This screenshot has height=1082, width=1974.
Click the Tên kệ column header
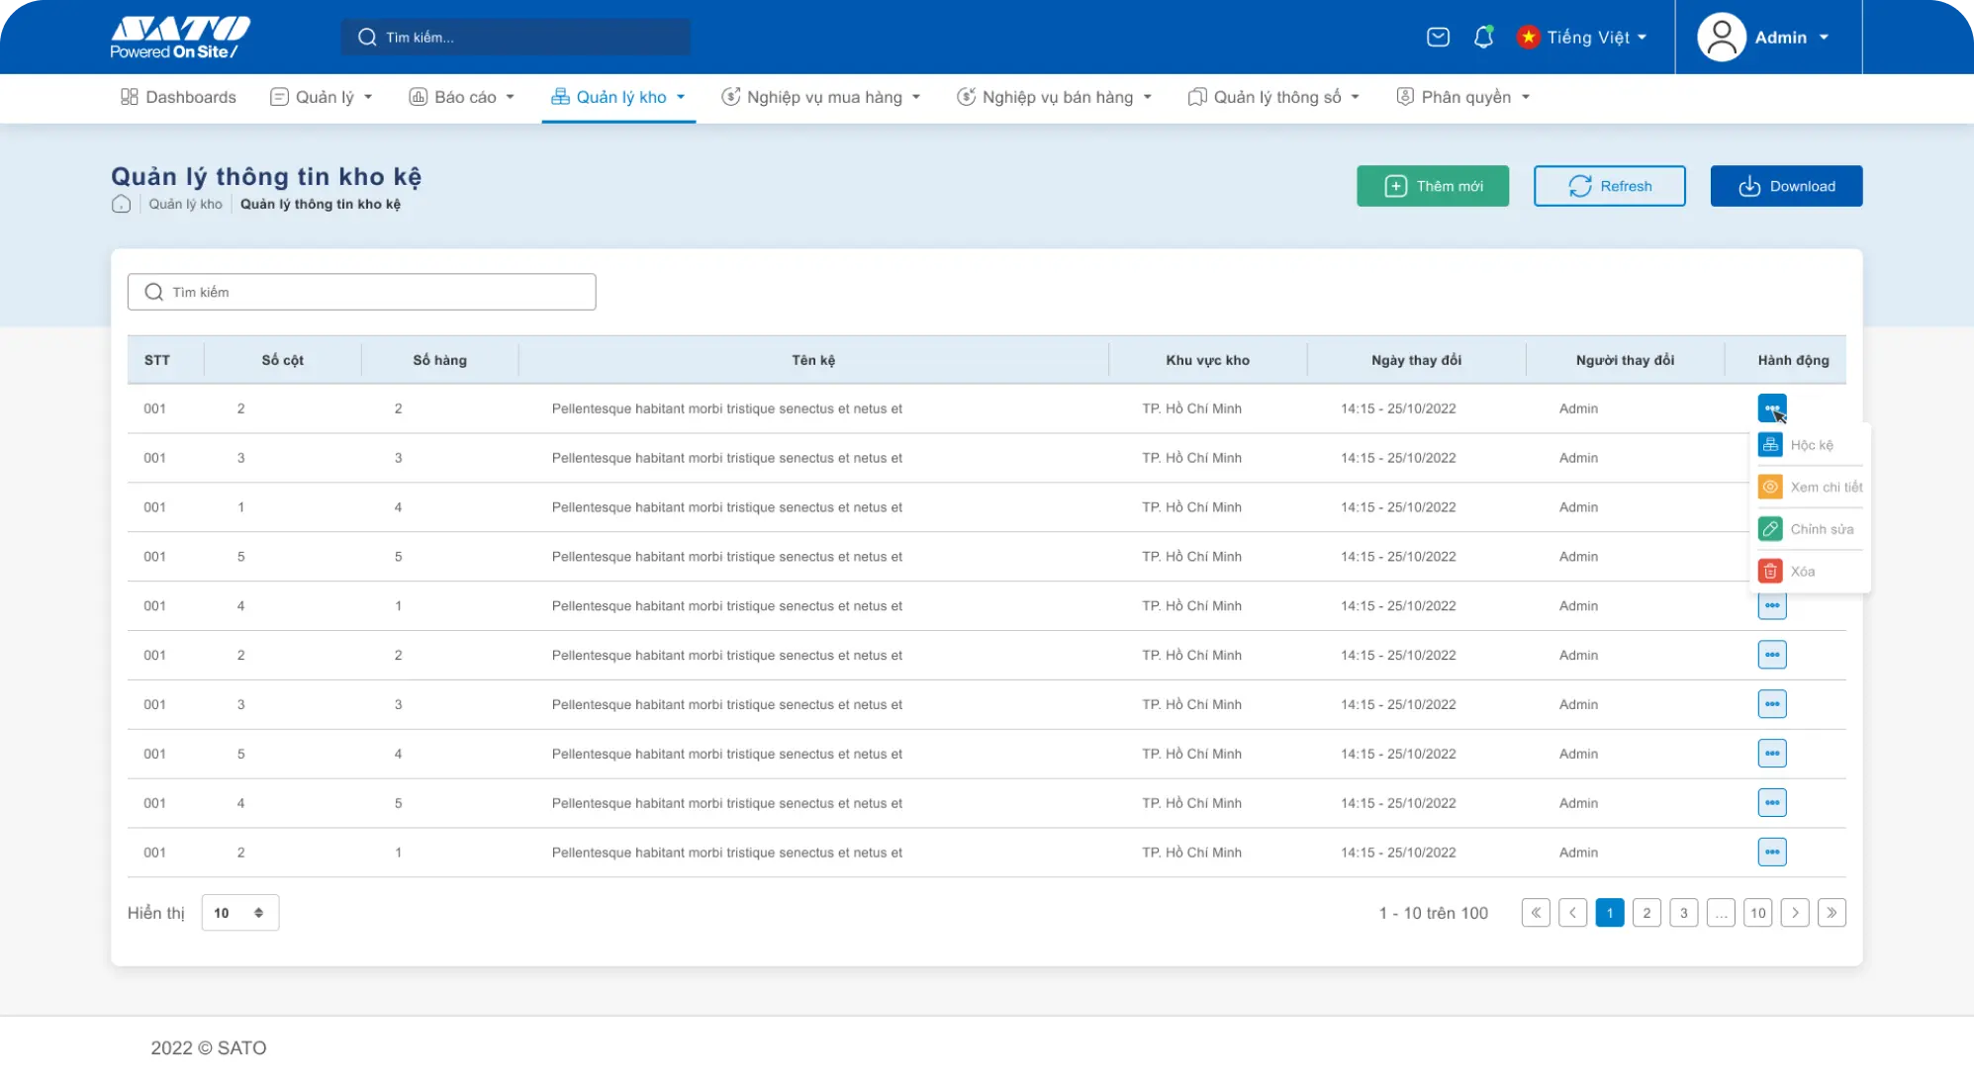[x=813, y=360]
